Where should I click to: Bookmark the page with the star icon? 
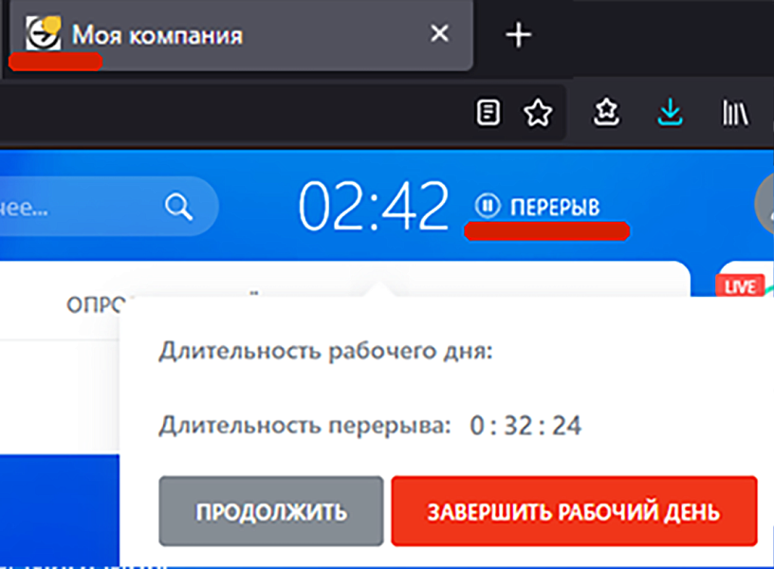click(x=539, y=113)
